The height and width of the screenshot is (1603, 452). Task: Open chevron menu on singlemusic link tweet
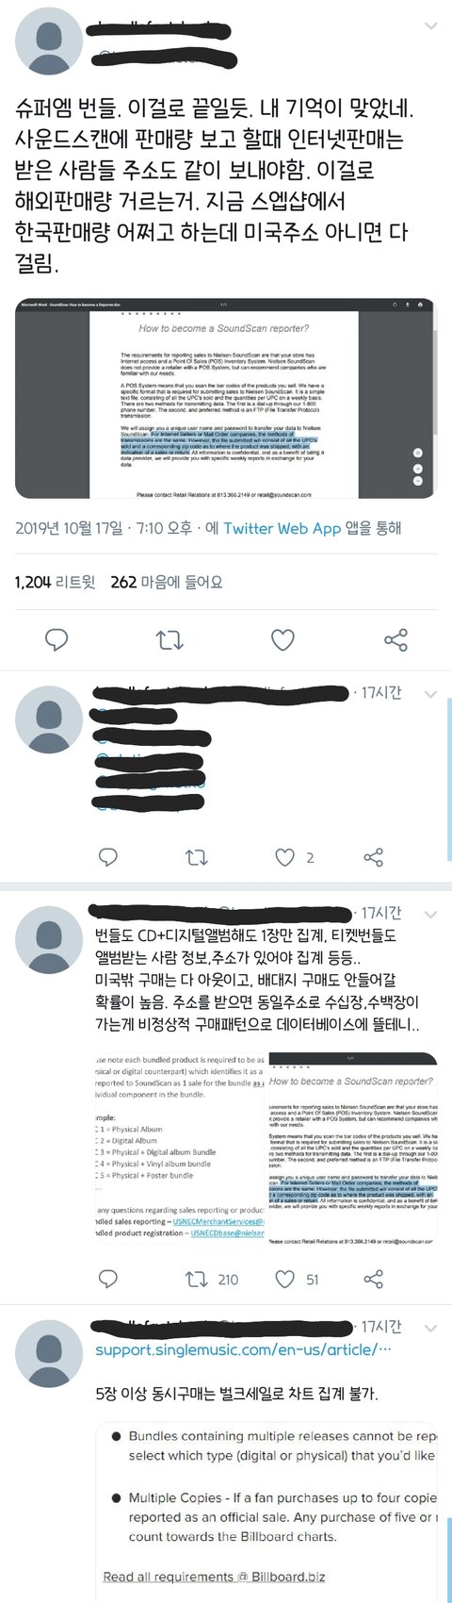430,1329
